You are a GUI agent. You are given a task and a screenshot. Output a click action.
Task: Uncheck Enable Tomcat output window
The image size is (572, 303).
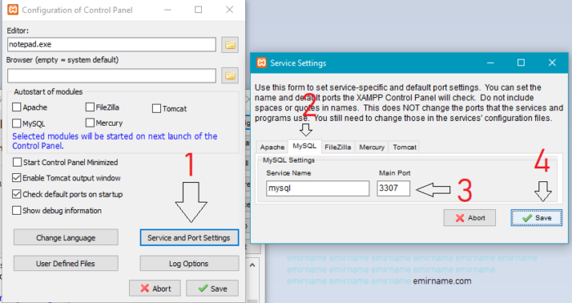(17, 178)
